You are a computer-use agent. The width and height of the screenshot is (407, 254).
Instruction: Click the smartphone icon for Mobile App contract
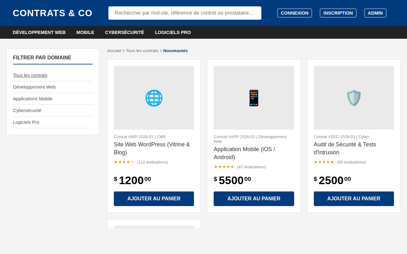[x=254, y=98]
